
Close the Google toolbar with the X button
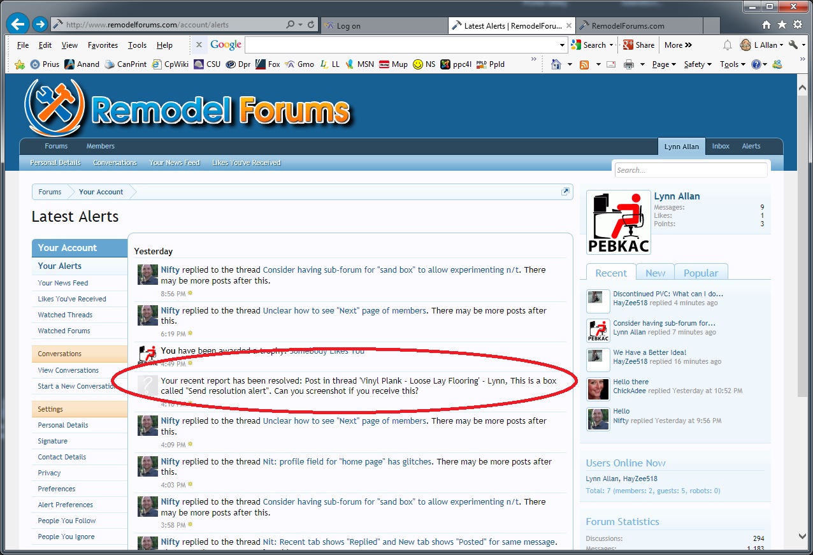point(199,45)
